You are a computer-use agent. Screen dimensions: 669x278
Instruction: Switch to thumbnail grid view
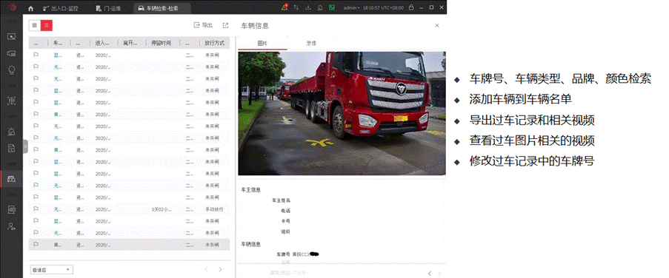pos(35,26)
